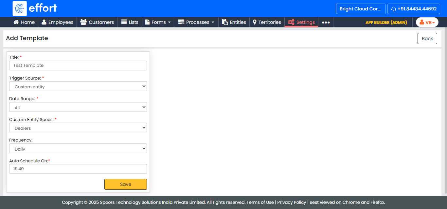Click the user avatar icon VB
Image resolution: width=447 pixels, height=209 pixels.
422,22
